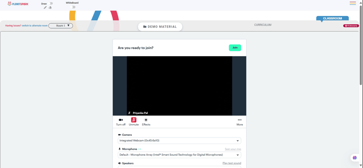Open the Room 1 dropdown
Viewport: 363px width, 168px height.
coord(61,26)
